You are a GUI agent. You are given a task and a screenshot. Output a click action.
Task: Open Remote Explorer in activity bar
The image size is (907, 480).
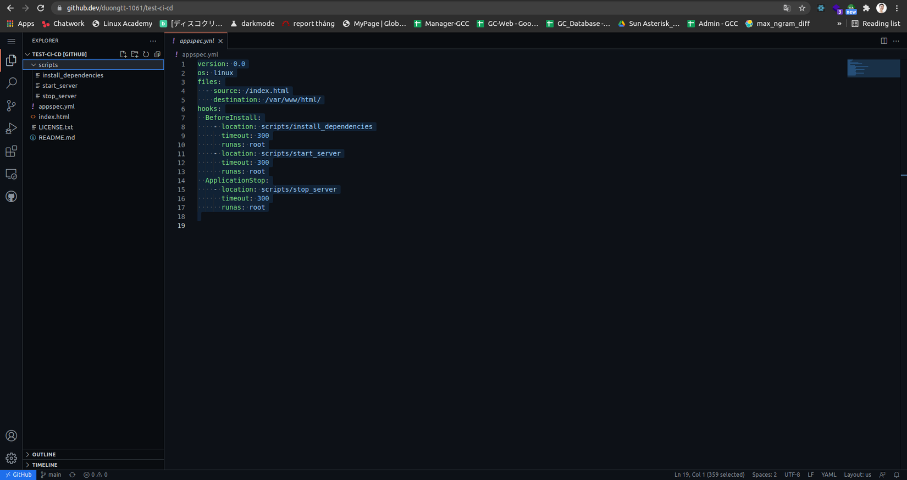(x=11, y=174)
